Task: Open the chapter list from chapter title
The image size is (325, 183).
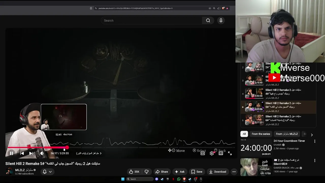Action: (89, 153)
